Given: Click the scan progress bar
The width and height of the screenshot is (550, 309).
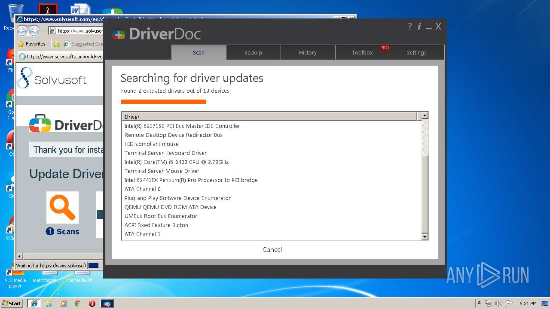Looking at the screenshot, I should (x=164, y=102).
